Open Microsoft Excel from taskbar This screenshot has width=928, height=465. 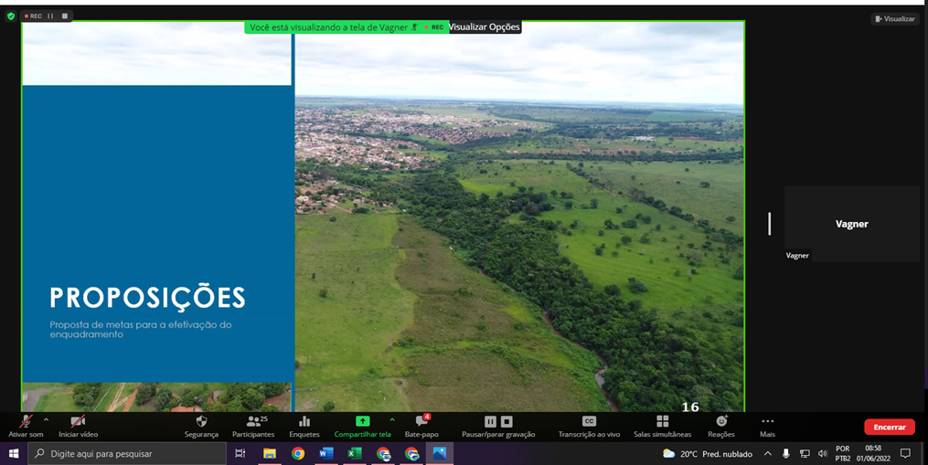pyautogui.click(x=355, y=453)
